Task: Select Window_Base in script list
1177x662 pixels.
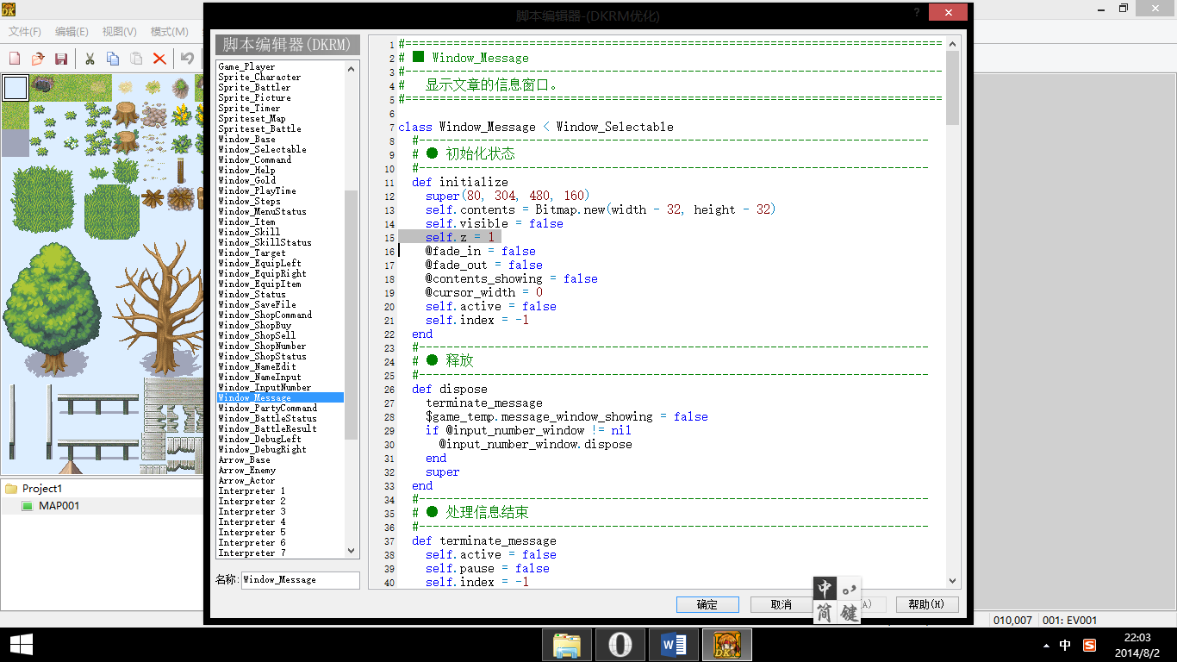Action: click(x=246, y=139)
